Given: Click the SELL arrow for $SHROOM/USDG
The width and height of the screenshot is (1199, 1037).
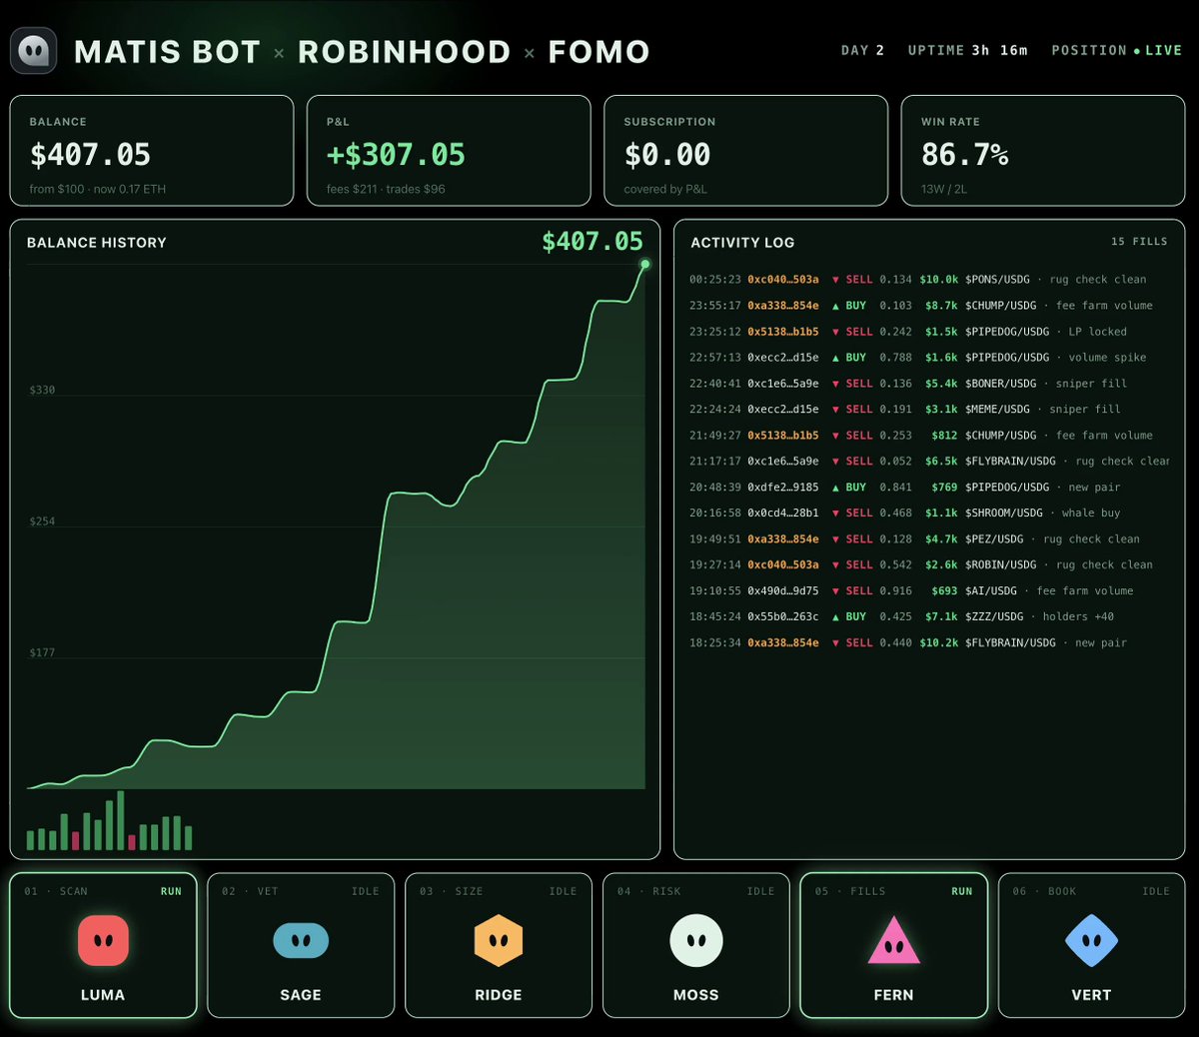Looking at the screenshot, I should point(835,514).
